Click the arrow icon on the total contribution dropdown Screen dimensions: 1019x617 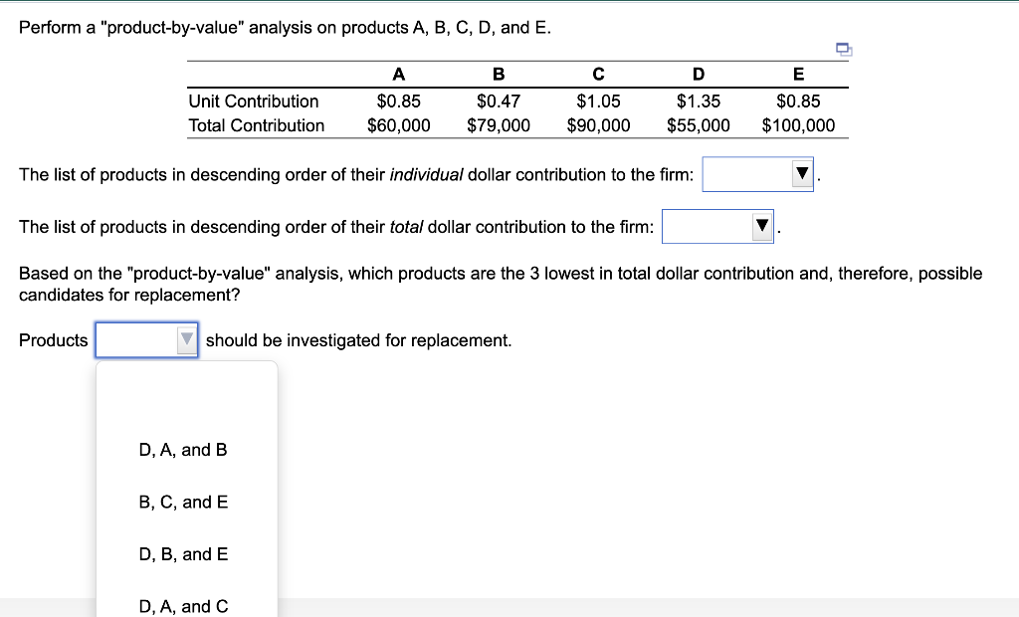click(761, 226)
